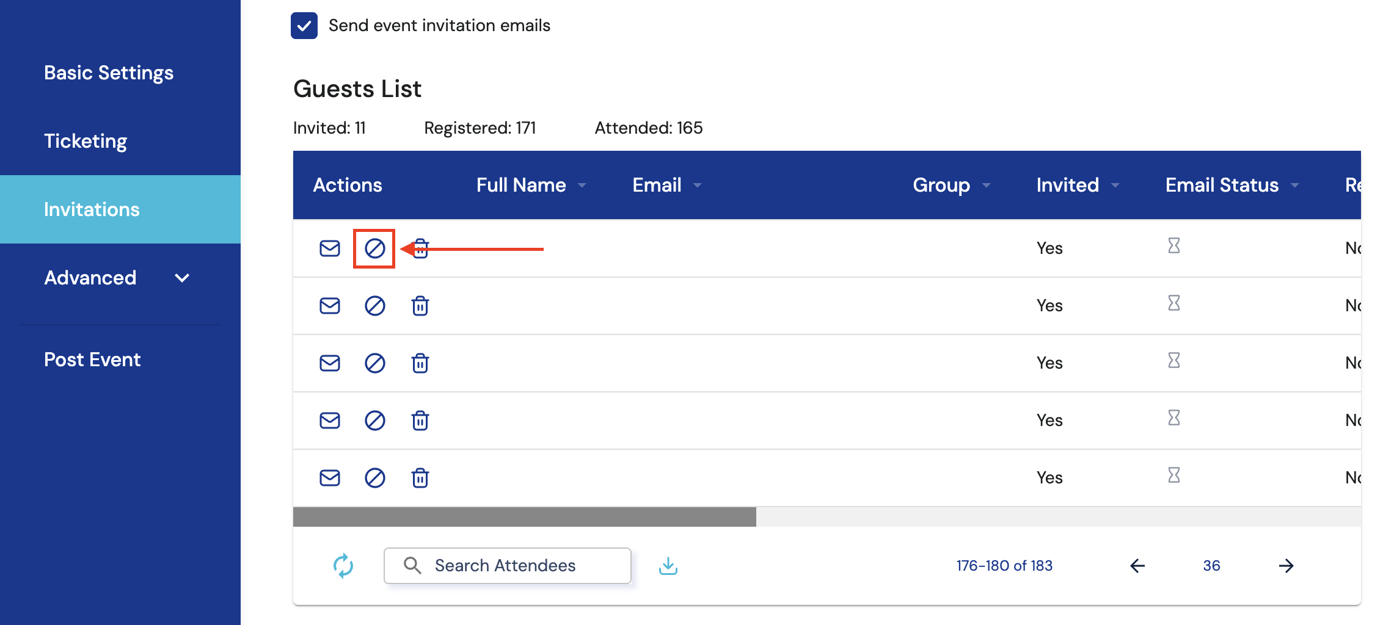The image size is (1394, 625).
Task: Click the block icon in the first guest row
Action: [x=374, y=248]
